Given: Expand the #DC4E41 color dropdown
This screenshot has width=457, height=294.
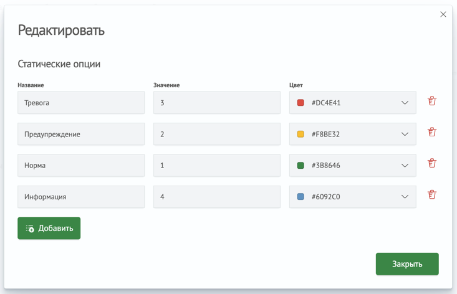Looking at the screenshot, I should point(404,103).
